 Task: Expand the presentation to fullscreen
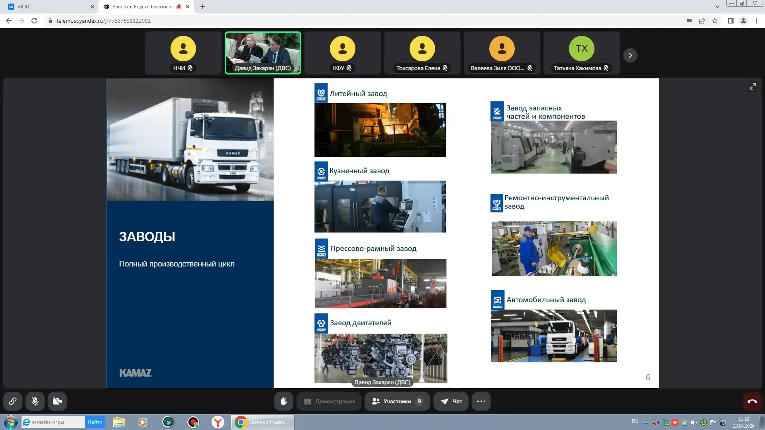point(753,86)
